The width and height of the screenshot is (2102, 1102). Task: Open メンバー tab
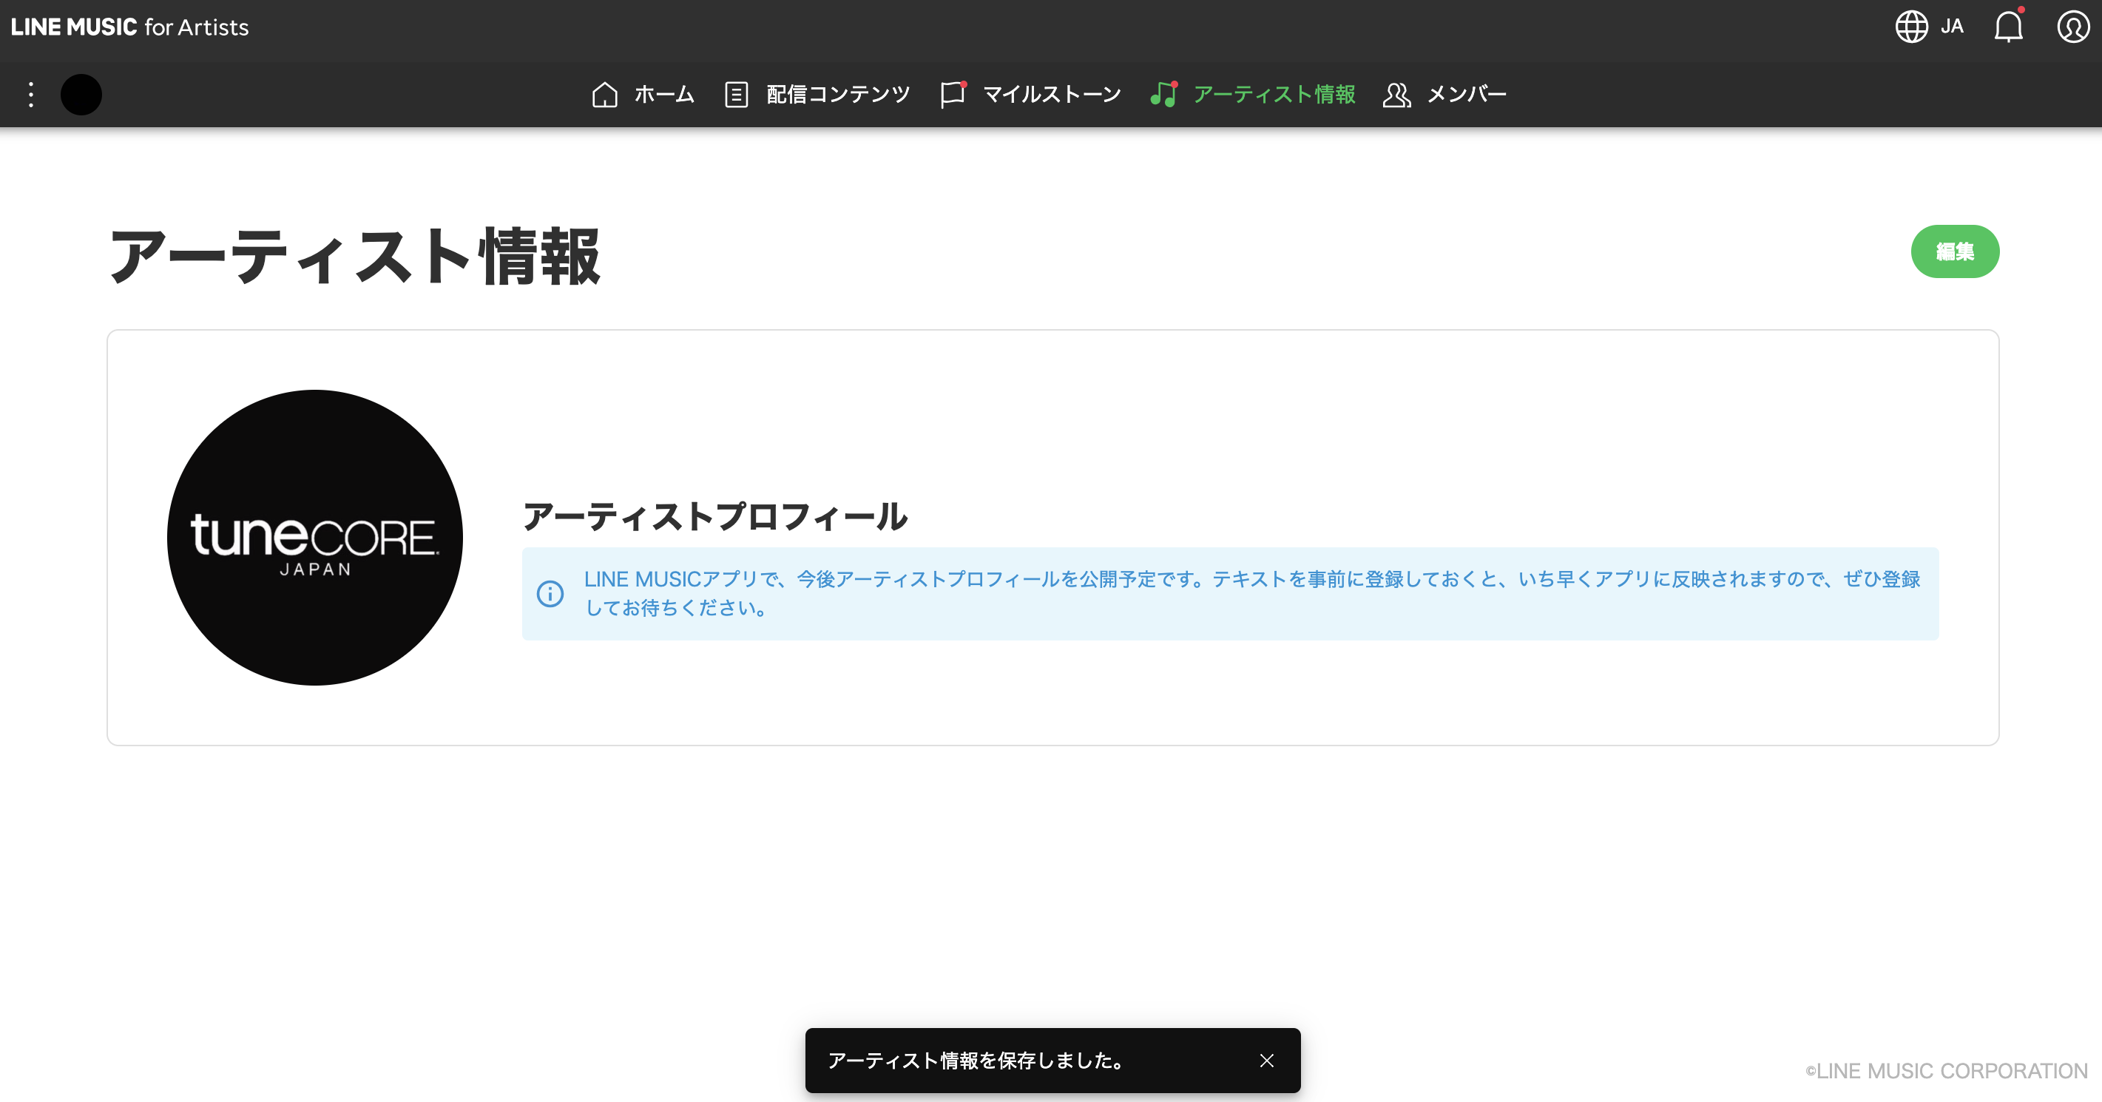coord(1467,95)
